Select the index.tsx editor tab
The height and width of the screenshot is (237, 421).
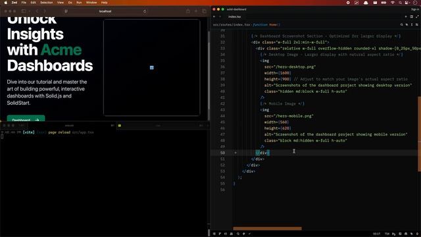point(234,16)
